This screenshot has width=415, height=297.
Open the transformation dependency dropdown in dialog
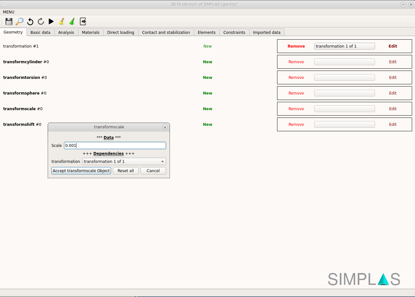(x=124, y=162)
